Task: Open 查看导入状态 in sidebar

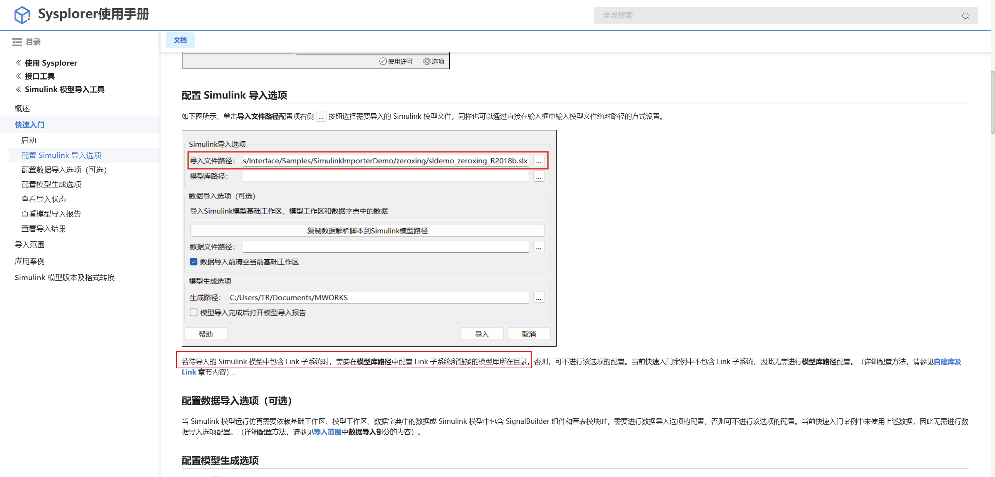Action: point(44,199)
